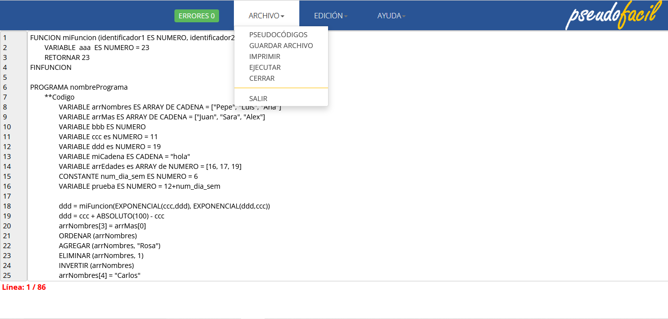Click the Línea: 1 / 86 status text
This screenshot has height=319, width=668.
point(24,287)
